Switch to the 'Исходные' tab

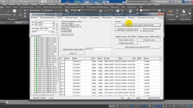pos(34,18)
